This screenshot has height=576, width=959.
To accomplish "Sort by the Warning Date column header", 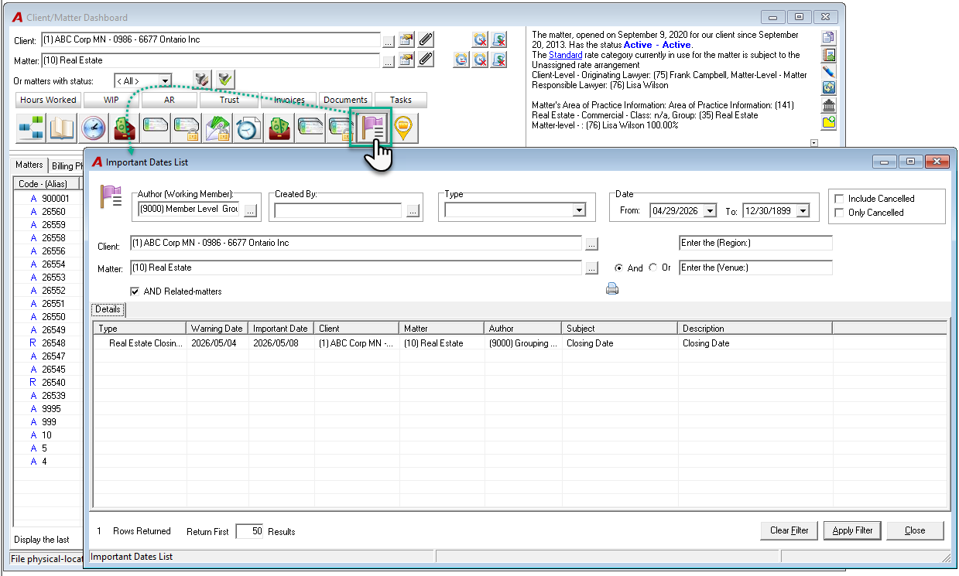I will click(217, 329).
